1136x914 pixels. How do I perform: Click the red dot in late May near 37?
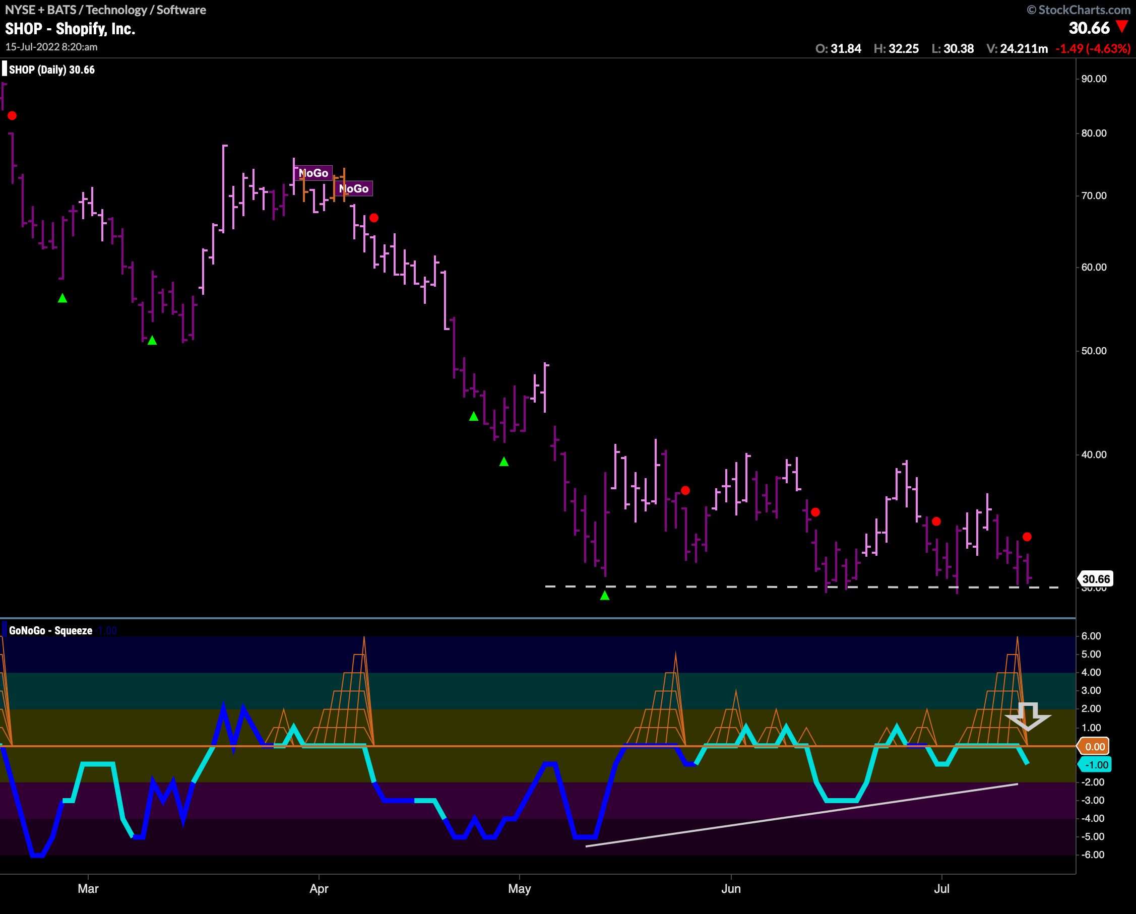pos(685,490)
